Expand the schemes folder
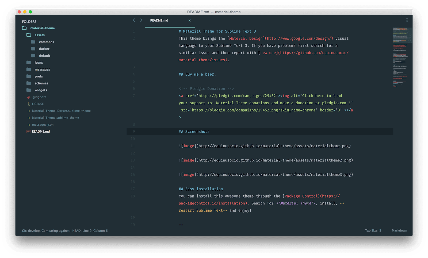 tap(41, 83)
